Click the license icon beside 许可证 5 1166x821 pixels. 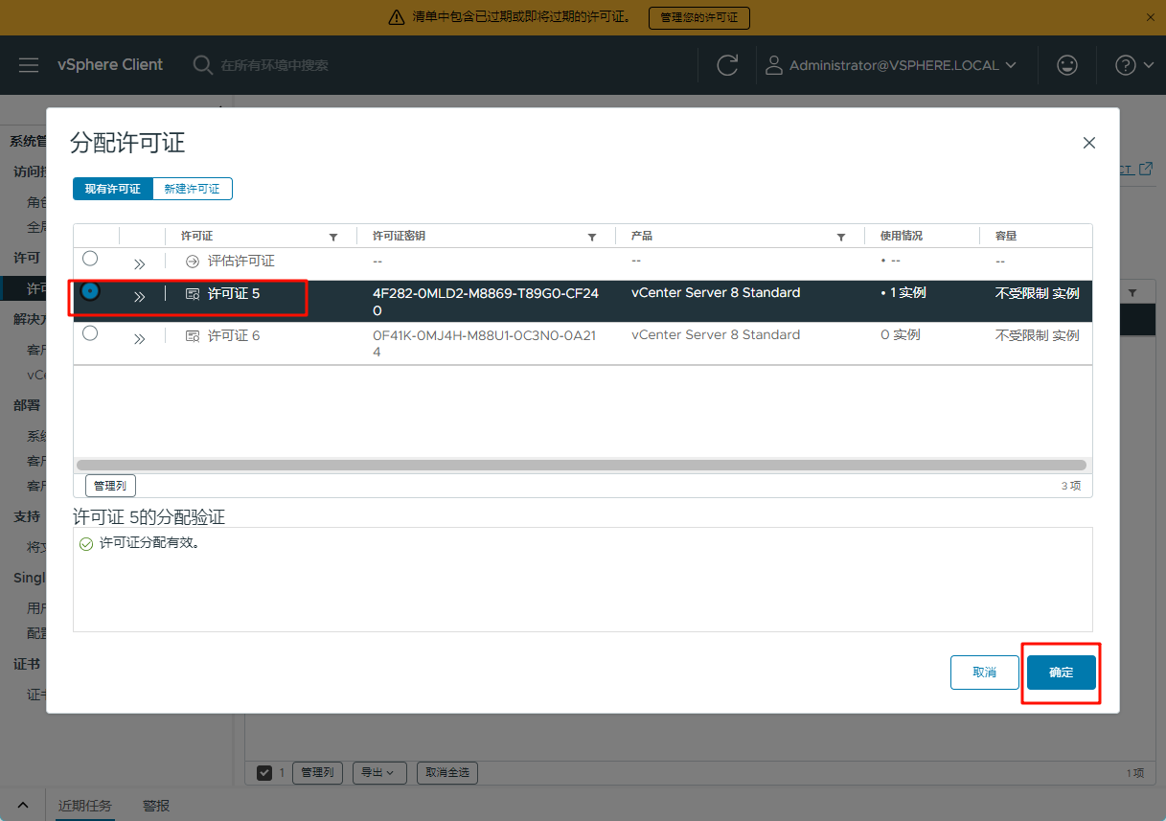pos(193,294)
